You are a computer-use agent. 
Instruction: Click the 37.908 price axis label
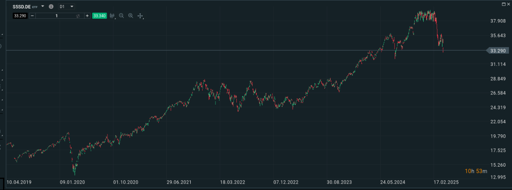[x=498, y=21]
